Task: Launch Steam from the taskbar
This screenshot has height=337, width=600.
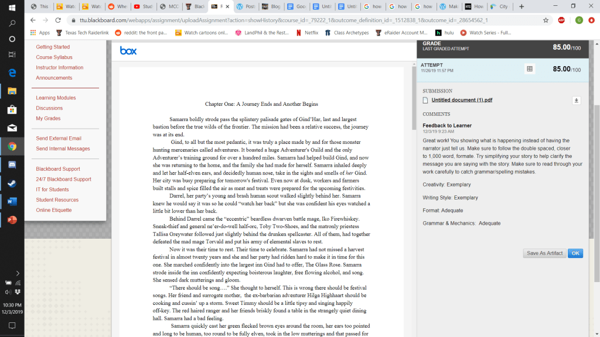Action: point(12,183)
